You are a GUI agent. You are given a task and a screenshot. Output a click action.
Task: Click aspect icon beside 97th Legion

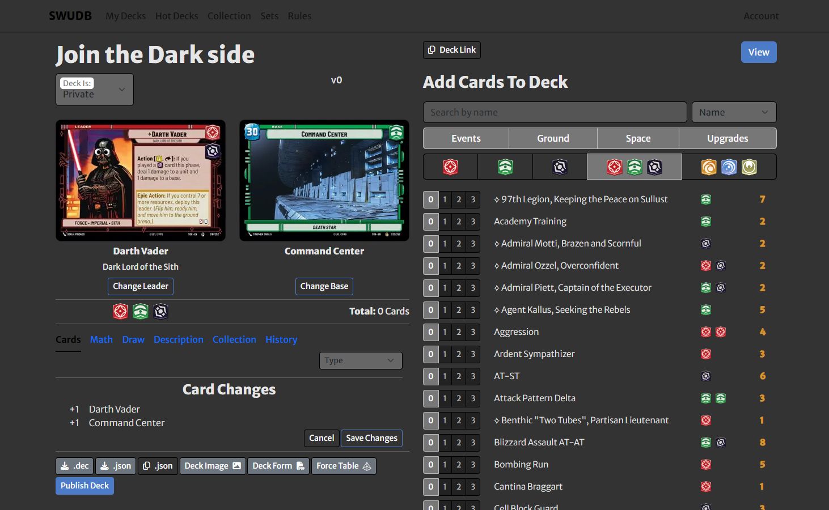tap(705, 199)
